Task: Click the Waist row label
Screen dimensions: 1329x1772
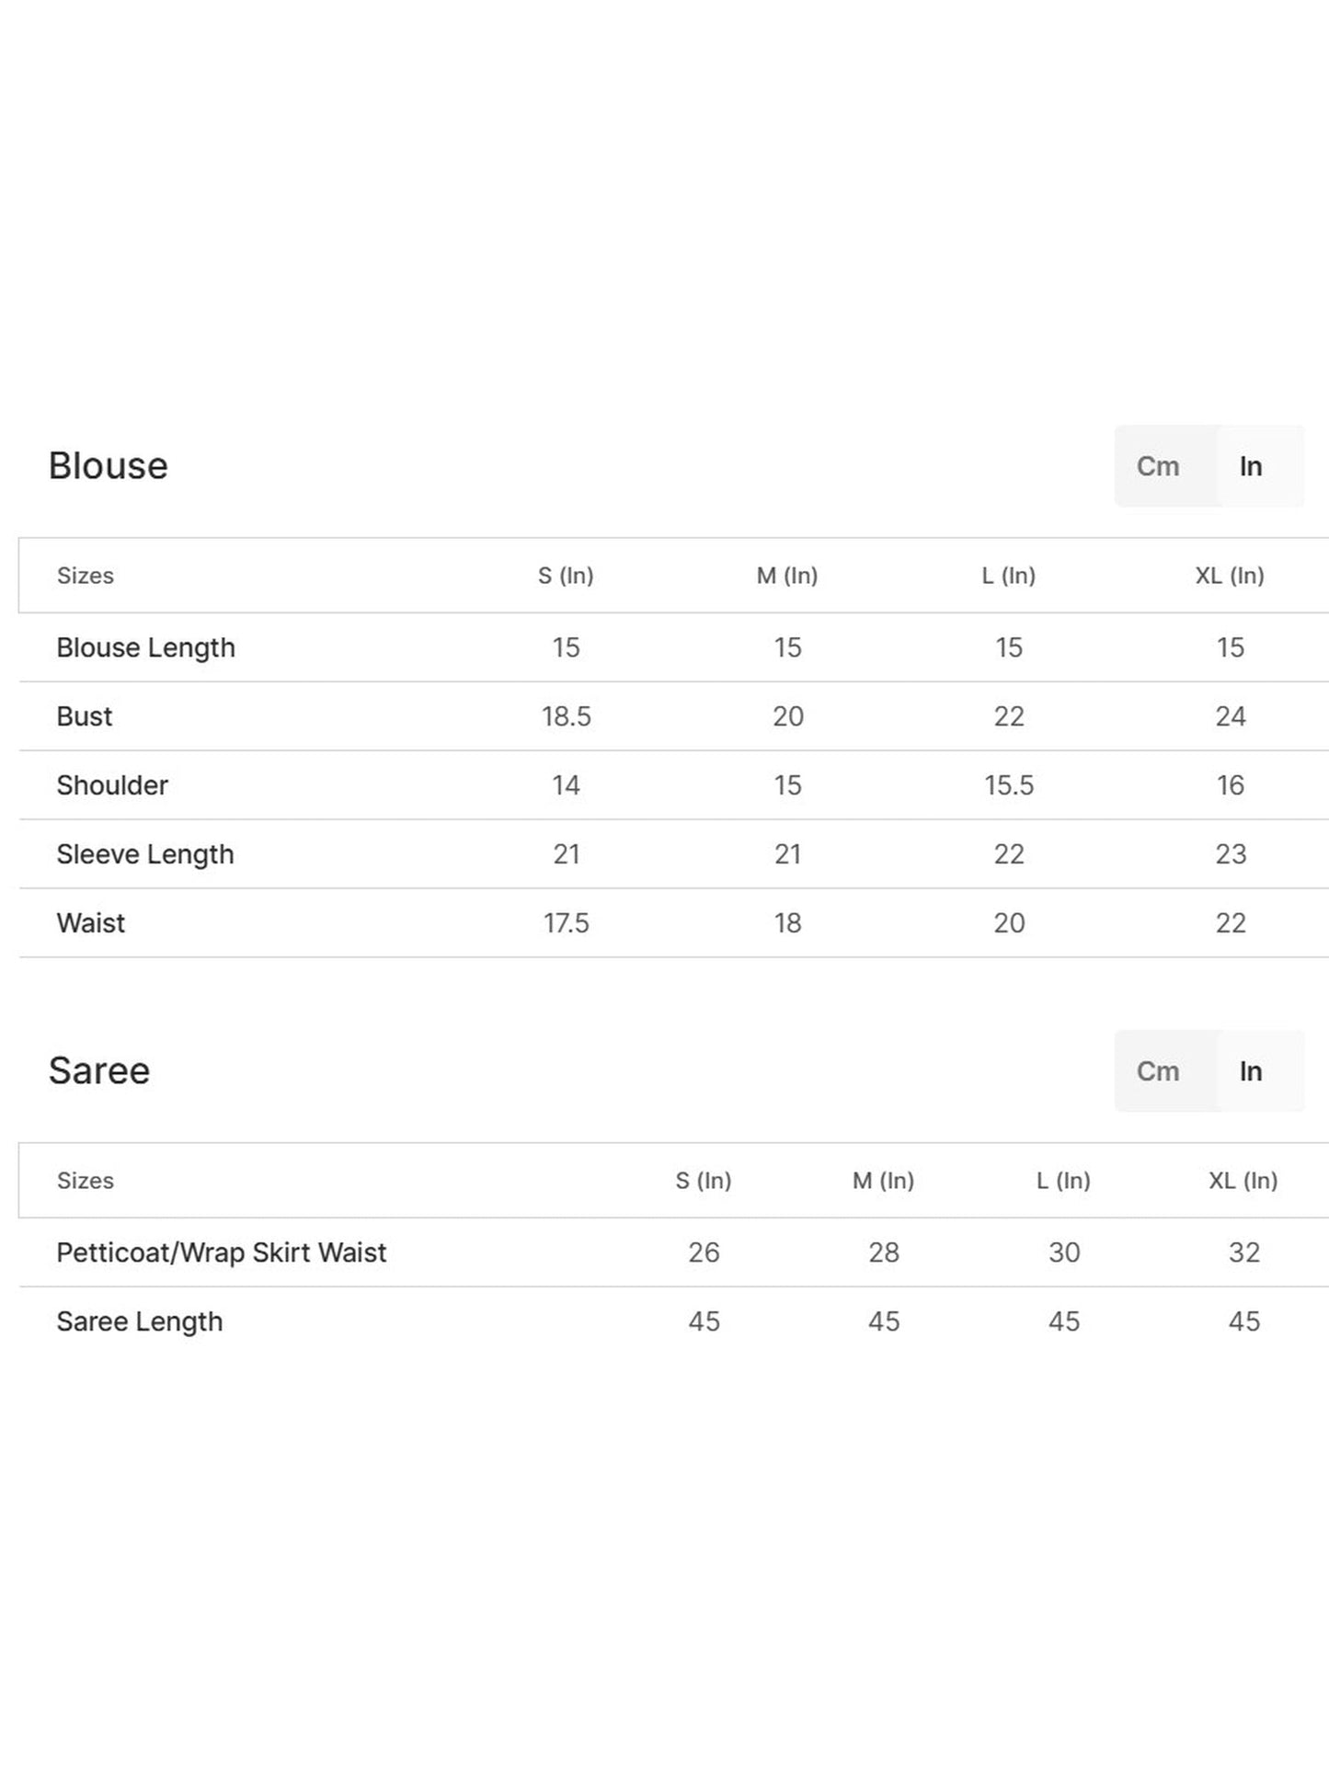Action: coord(90,923)
